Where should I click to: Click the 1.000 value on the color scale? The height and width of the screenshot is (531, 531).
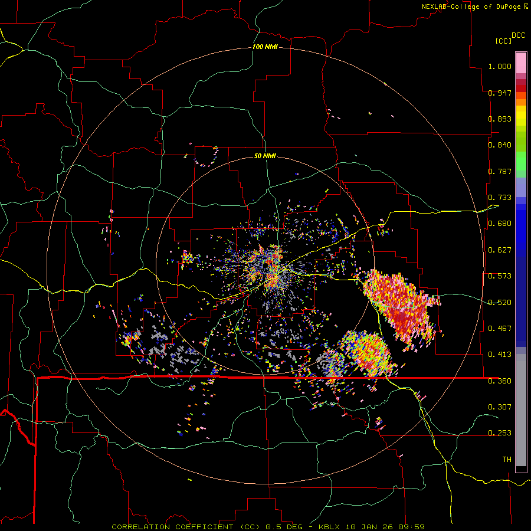click(500, 66)
